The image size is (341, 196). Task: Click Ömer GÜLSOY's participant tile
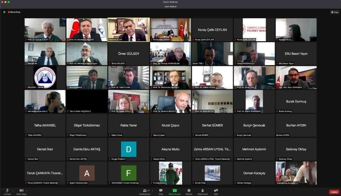pos(128,53)
